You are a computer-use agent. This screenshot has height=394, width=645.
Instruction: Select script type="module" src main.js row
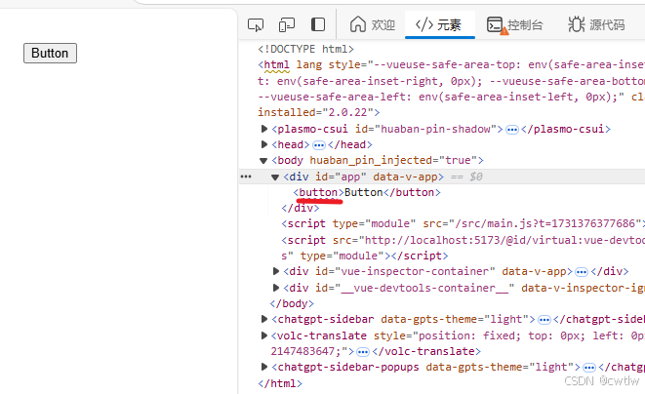[463, 223]
